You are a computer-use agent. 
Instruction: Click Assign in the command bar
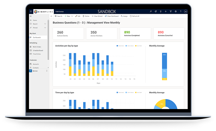pyautogui.click(x=124, y=16)
